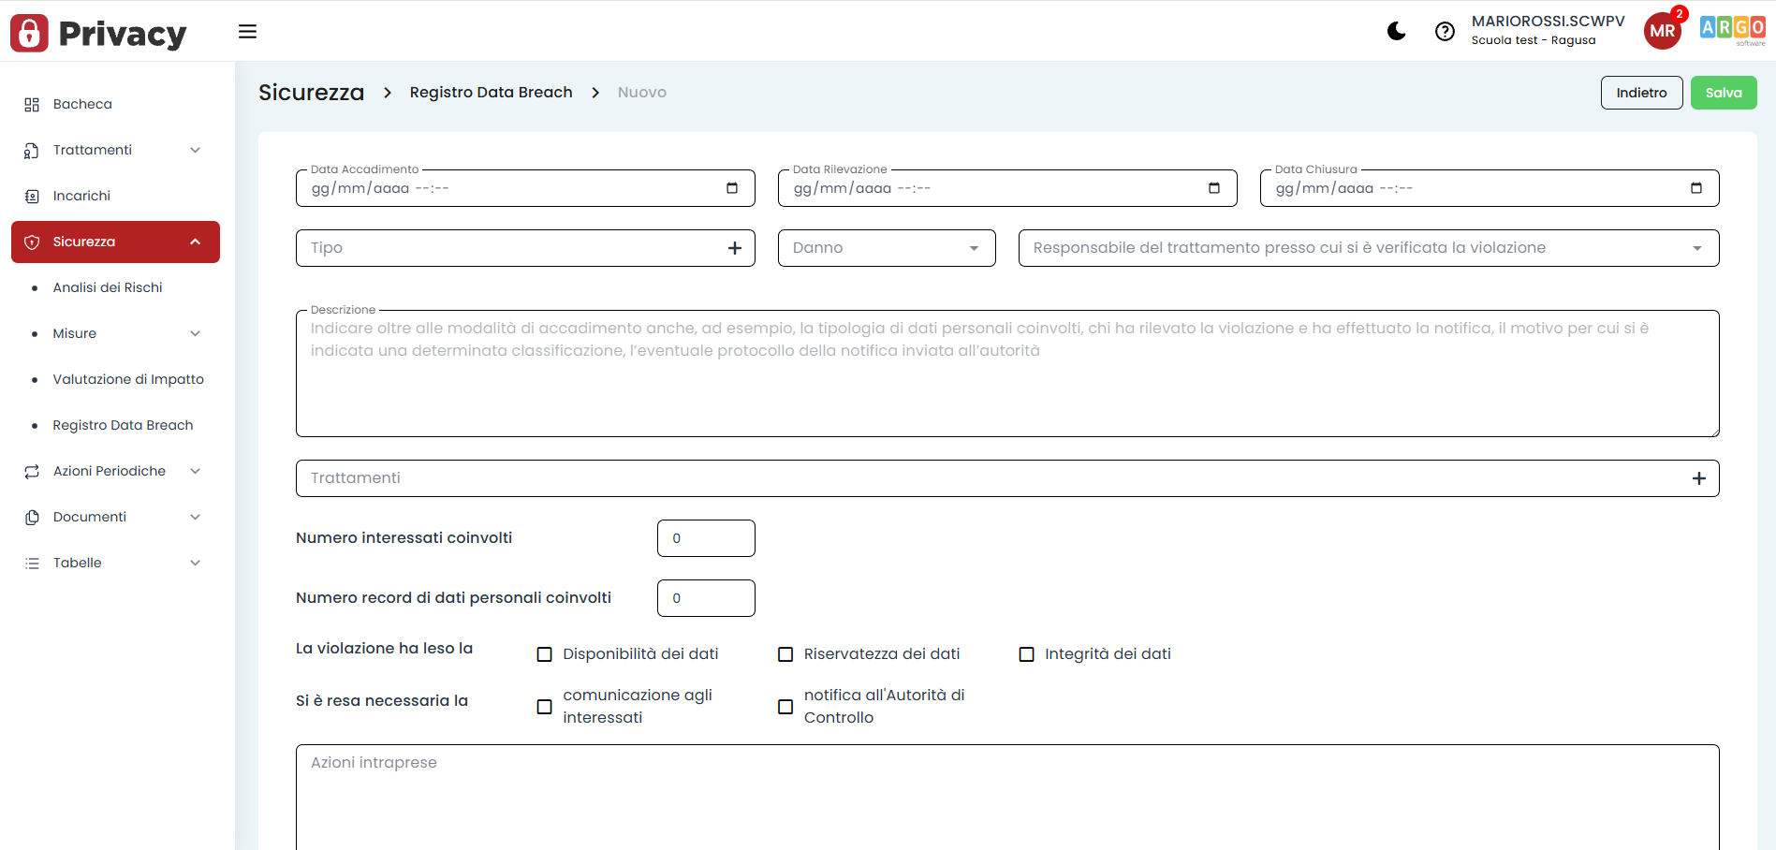Expand Responsabile del trattamento dropdown
The image size is (1776, 850).
click(x=1368, y=248)
